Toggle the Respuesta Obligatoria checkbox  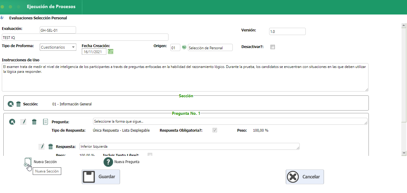(215, 130)
